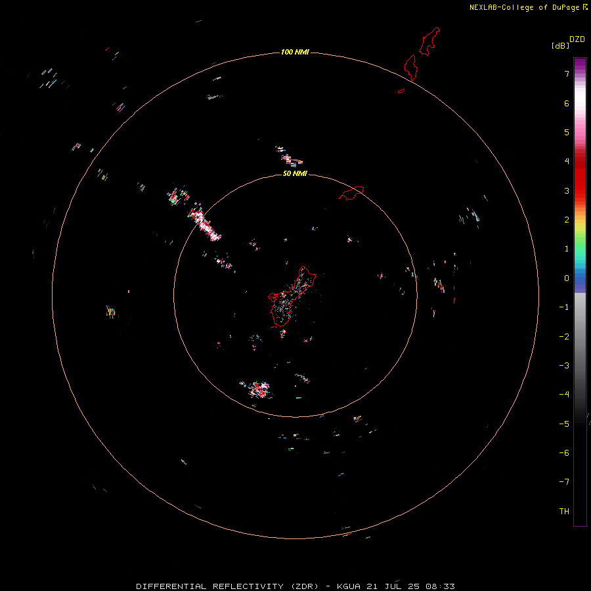Click the 2 value on the color scale
The height and width of the screenshot is (591, 591).
point(566,220)
